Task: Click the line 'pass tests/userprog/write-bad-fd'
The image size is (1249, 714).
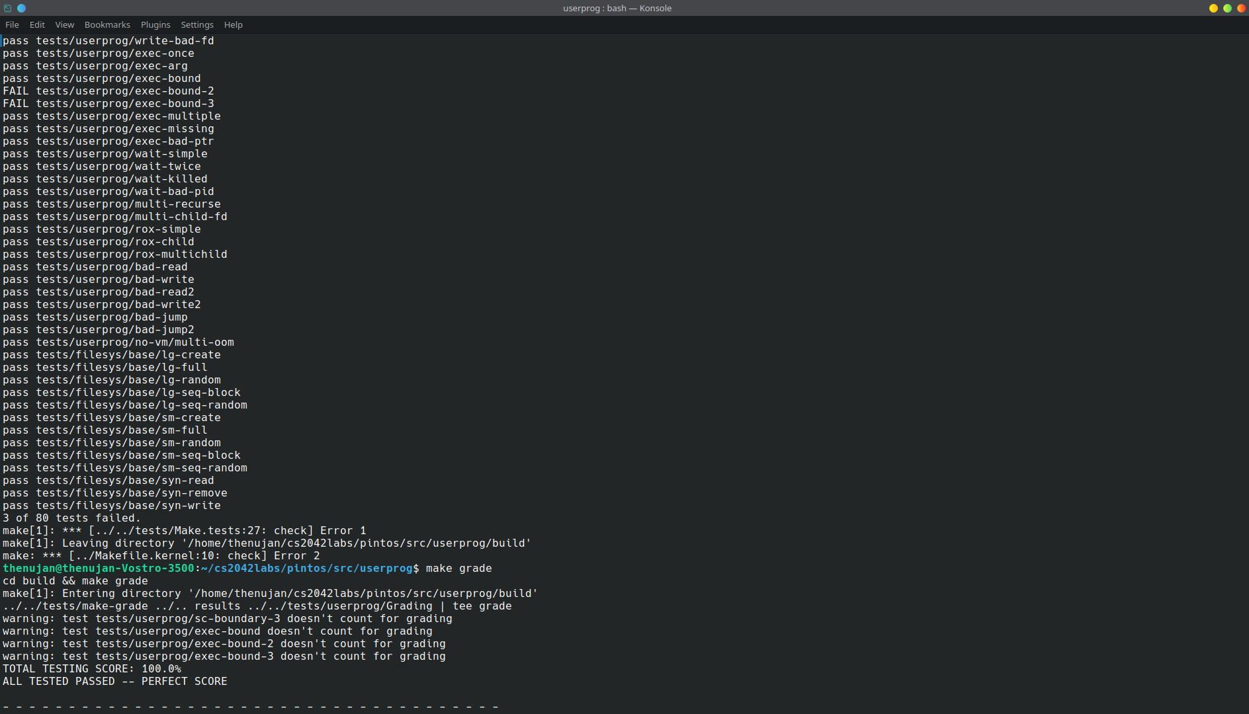Action: pyautogui.click(x=108, y=41)
